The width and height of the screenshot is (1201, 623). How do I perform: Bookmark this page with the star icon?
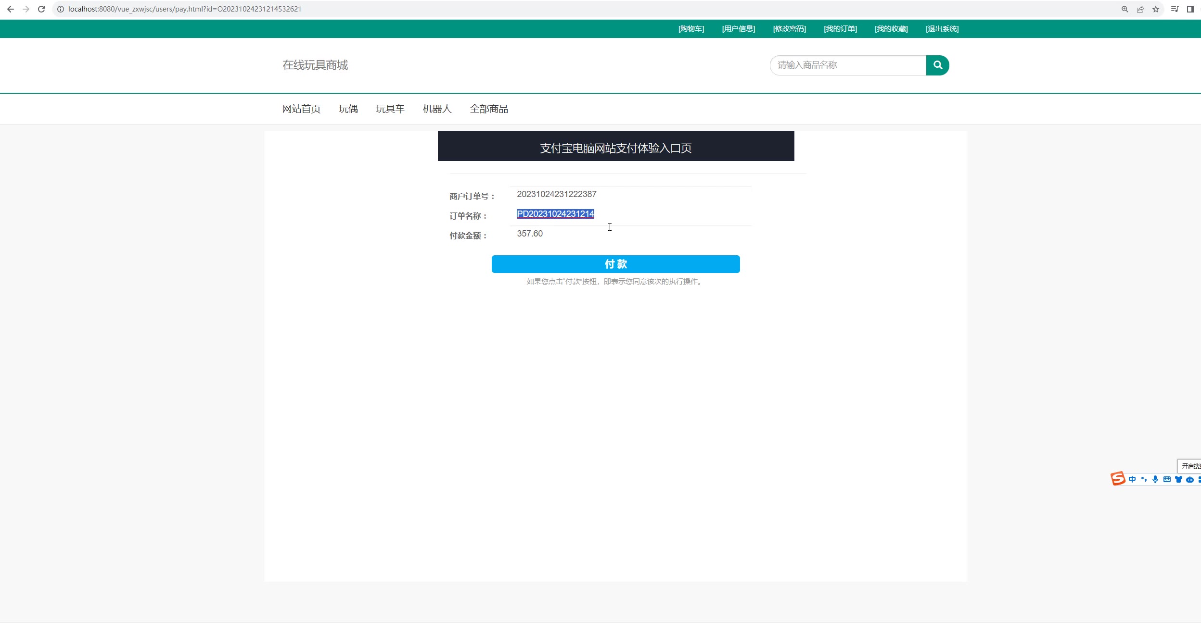pyautogui.click(x=1156, y=9)
